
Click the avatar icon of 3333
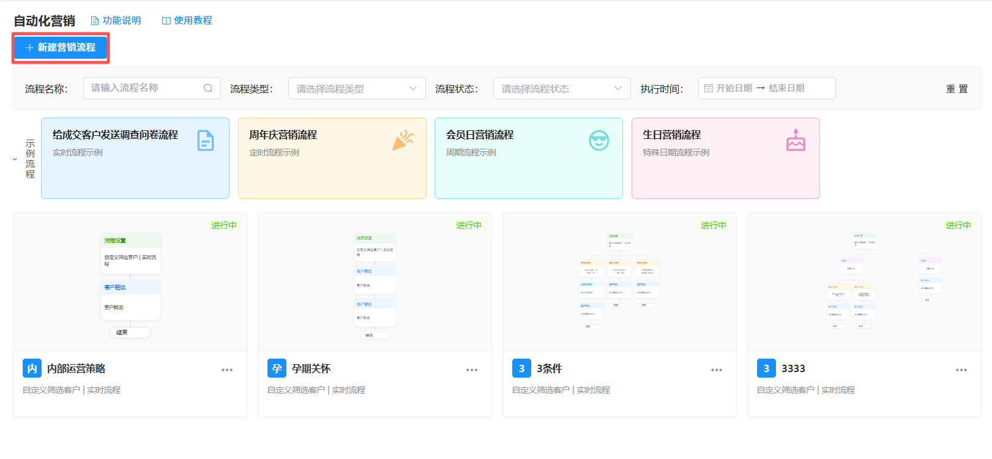766,368
